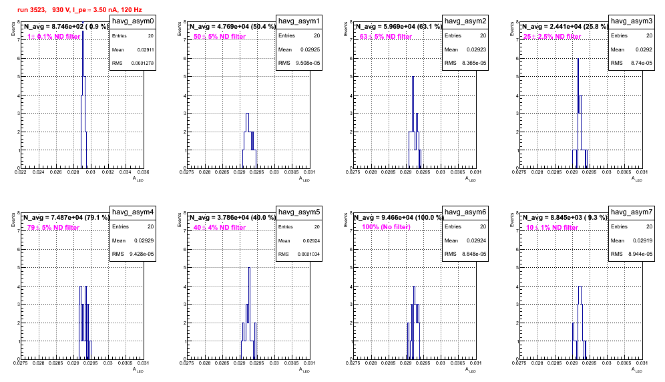Click RMS 8.365e-05 in havg_asym2 stats
The height and width of the screenshot is (382, 665).
point(465,63)
